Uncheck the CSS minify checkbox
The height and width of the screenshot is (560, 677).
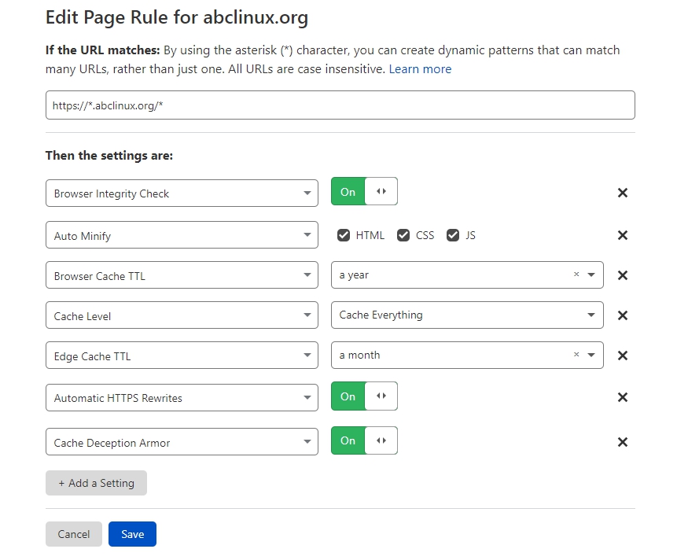pyautogui.click(x=403, y=235)
